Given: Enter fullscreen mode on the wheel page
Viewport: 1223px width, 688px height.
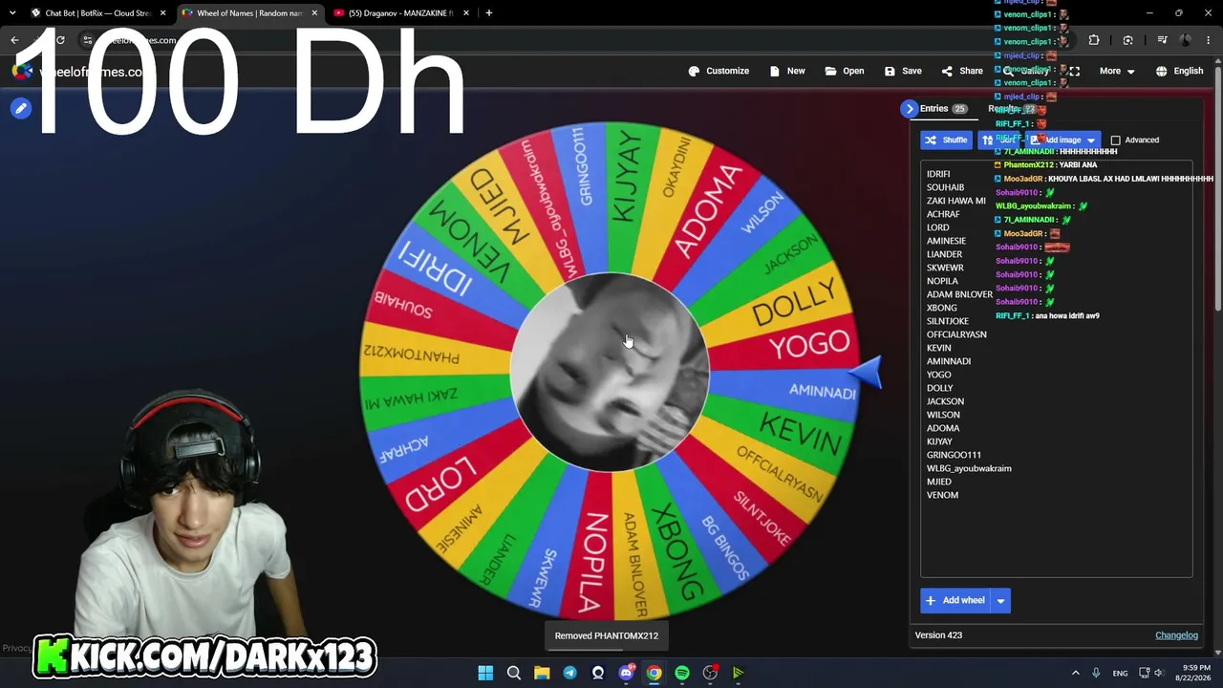Looking at the screenshot, I should (1074, 71).
